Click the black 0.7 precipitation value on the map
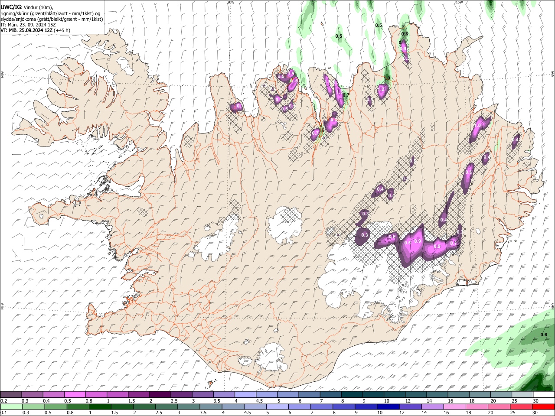Image resolution: width=555 pixels, height=416 pixels. pyautogui.click(x=346, y=95)
